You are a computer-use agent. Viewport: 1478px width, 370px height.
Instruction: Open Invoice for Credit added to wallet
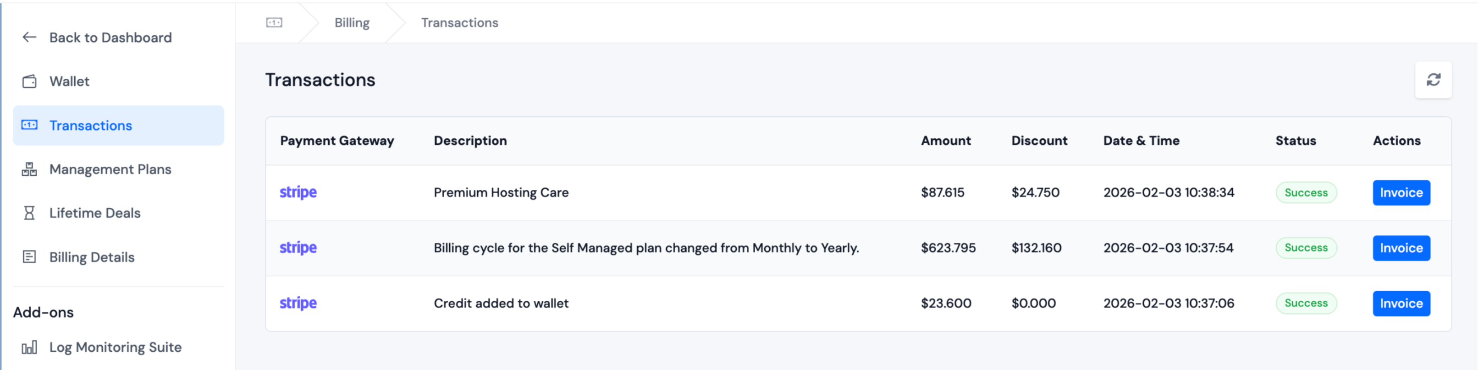(1401, 303)
